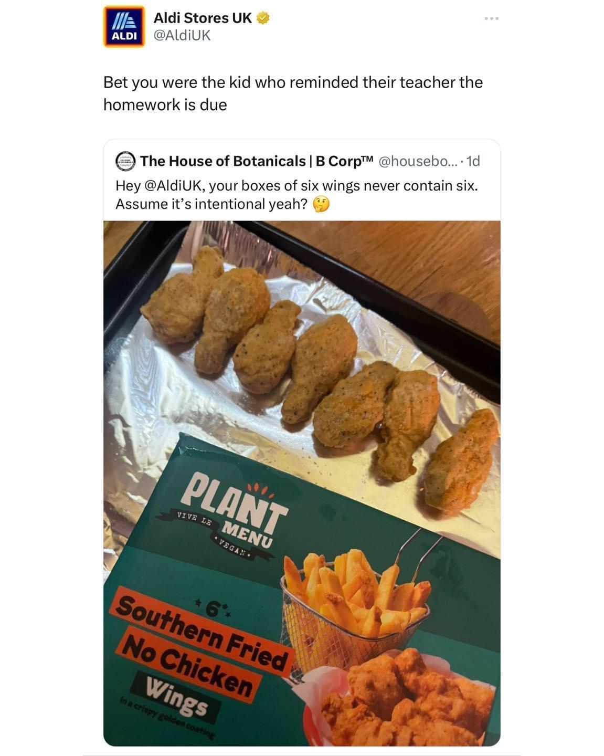Open the @AldiUK mention in quoted tweet
This screenshot has height=756, width=604.
[x=172, y=186]
